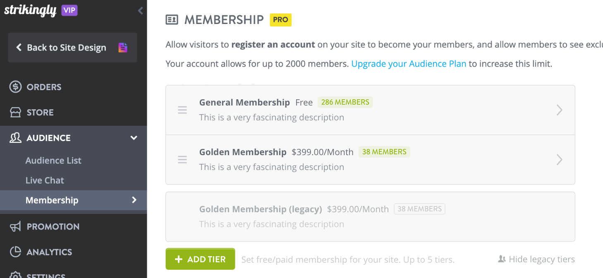Screen dimensions: 603x278
Task: Click the Promotion megaphone icon
Action: 15,226
